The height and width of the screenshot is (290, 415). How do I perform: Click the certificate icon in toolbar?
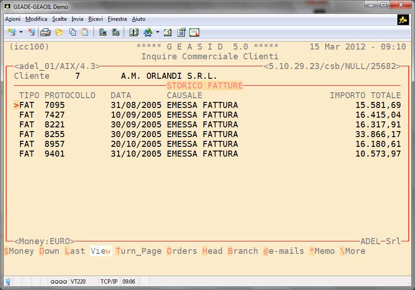(194, 32)
